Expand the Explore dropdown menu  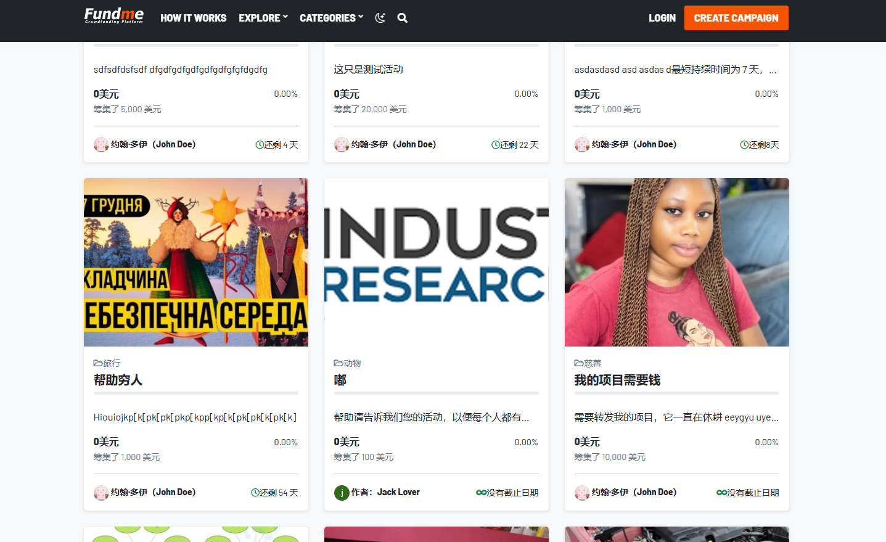263,18
